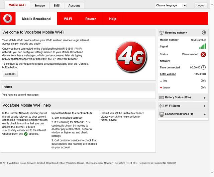Click the SIM Number text
214x177 pixels.
[x=198, y=40]
